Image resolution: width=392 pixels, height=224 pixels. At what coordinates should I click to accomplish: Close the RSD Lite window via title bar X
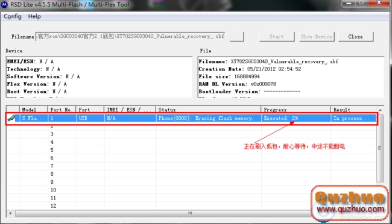(379, 3)
